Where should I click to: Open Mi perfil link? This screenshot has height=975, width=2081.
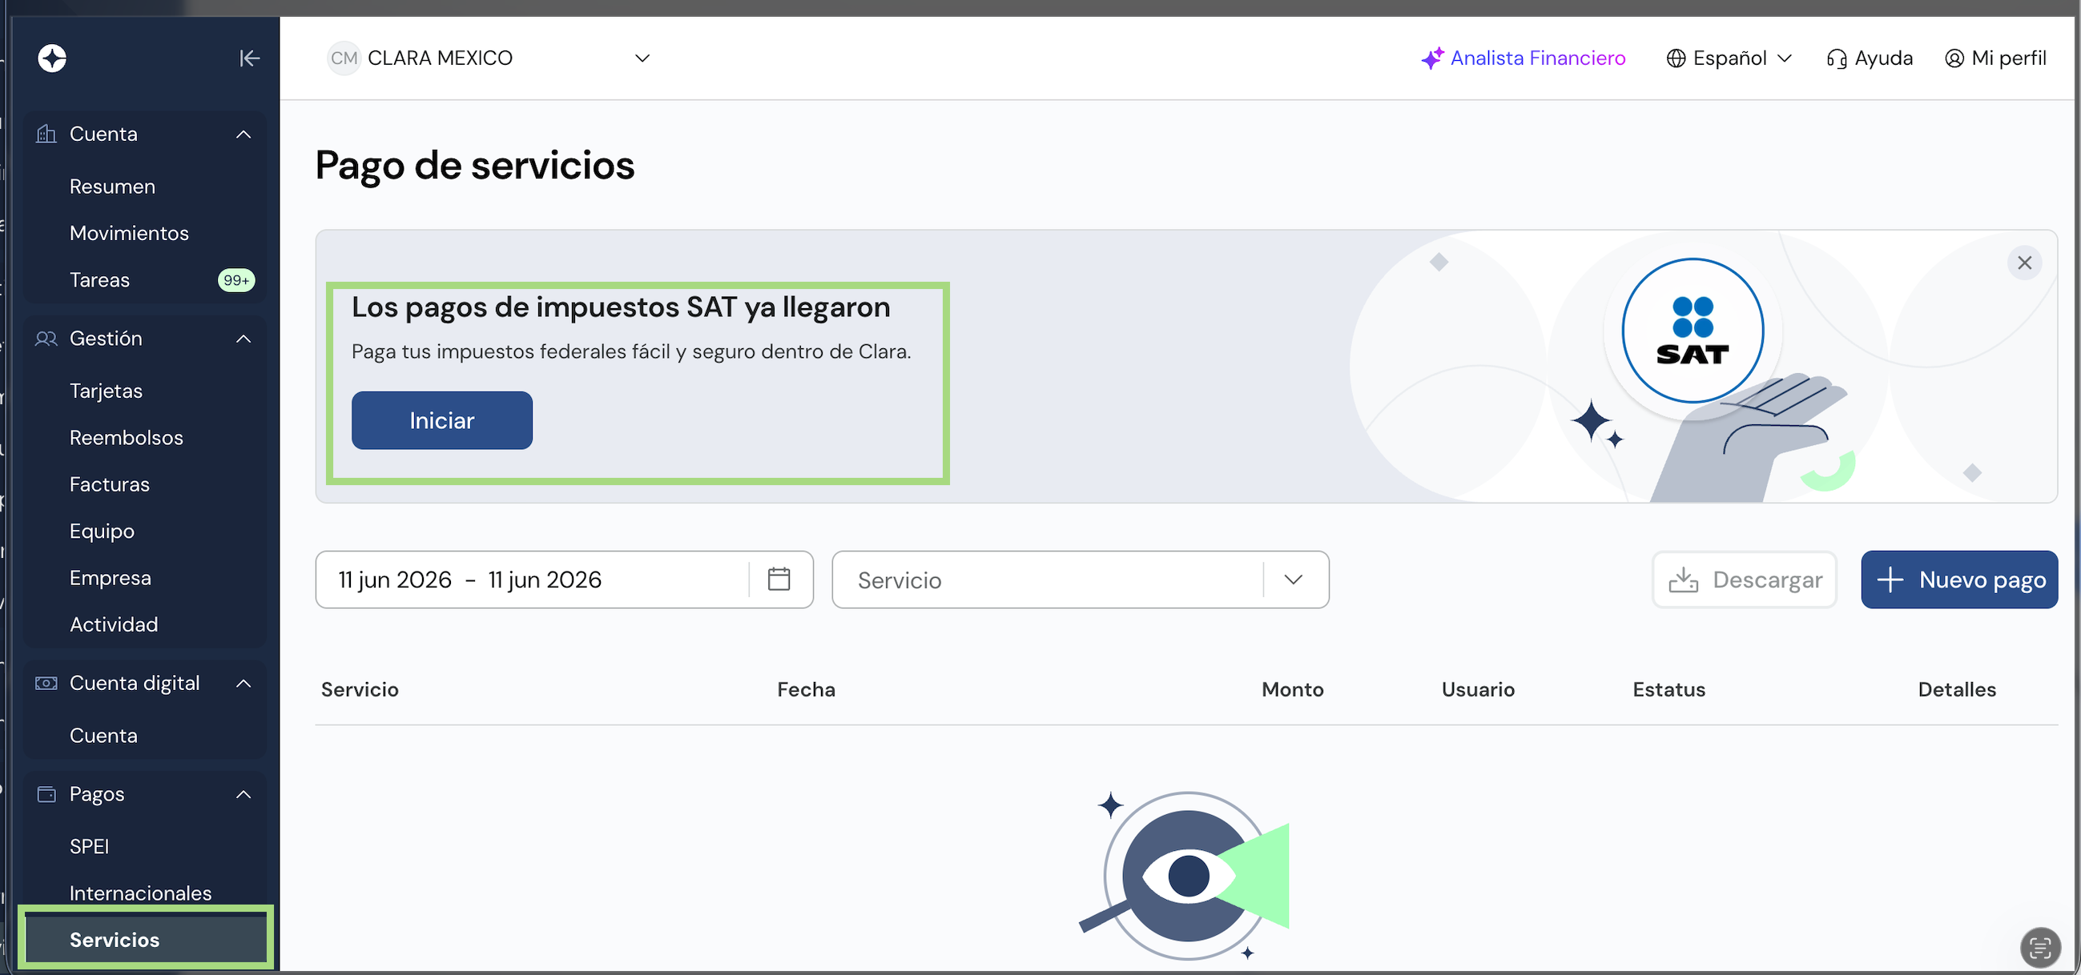tap(1994, 58)
